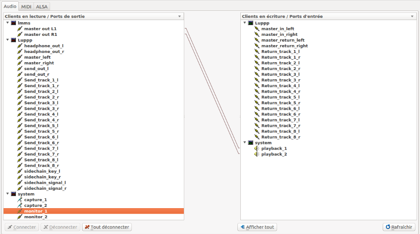
Task: Click the microphone icon of capture_1
Action: pos(20,200)
